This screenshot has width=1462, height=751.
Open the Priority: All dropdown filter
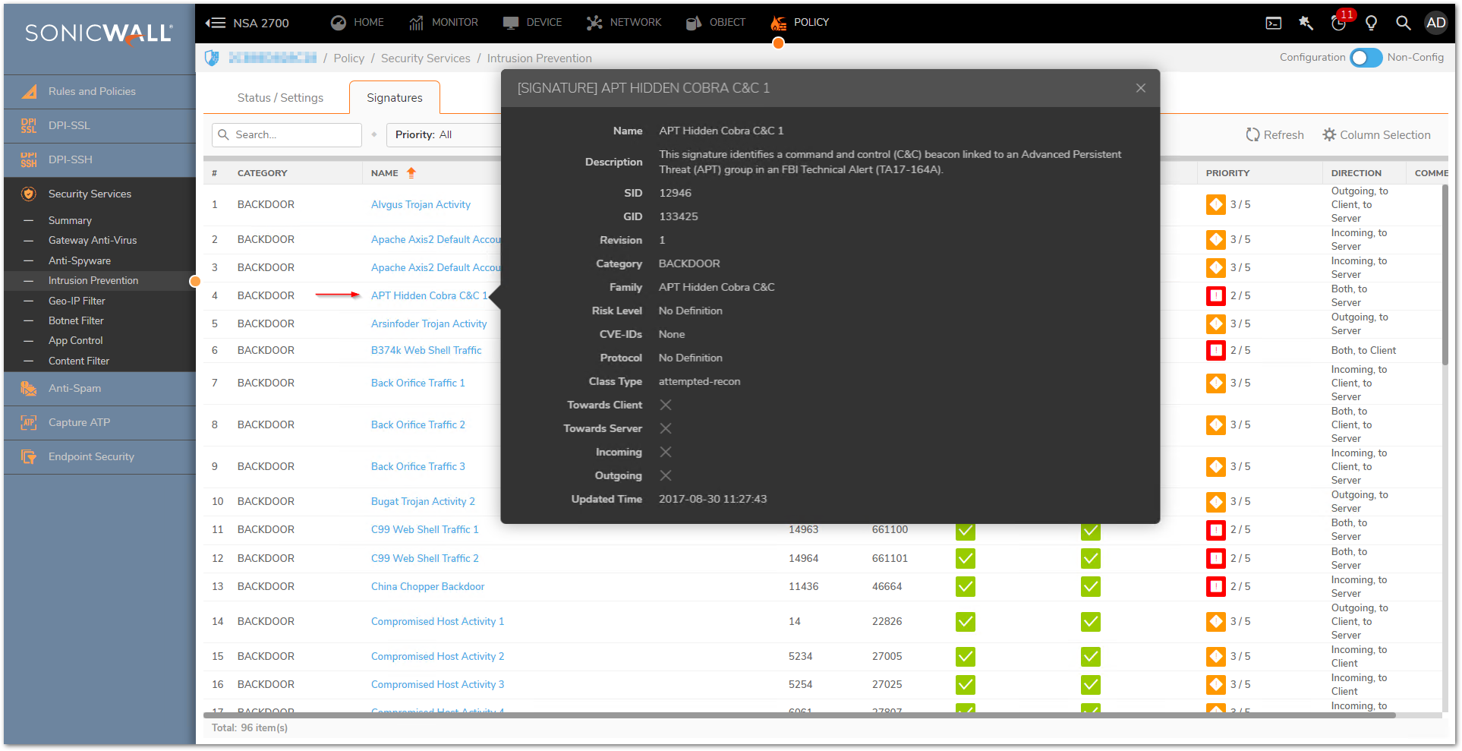tap(444, 134)
